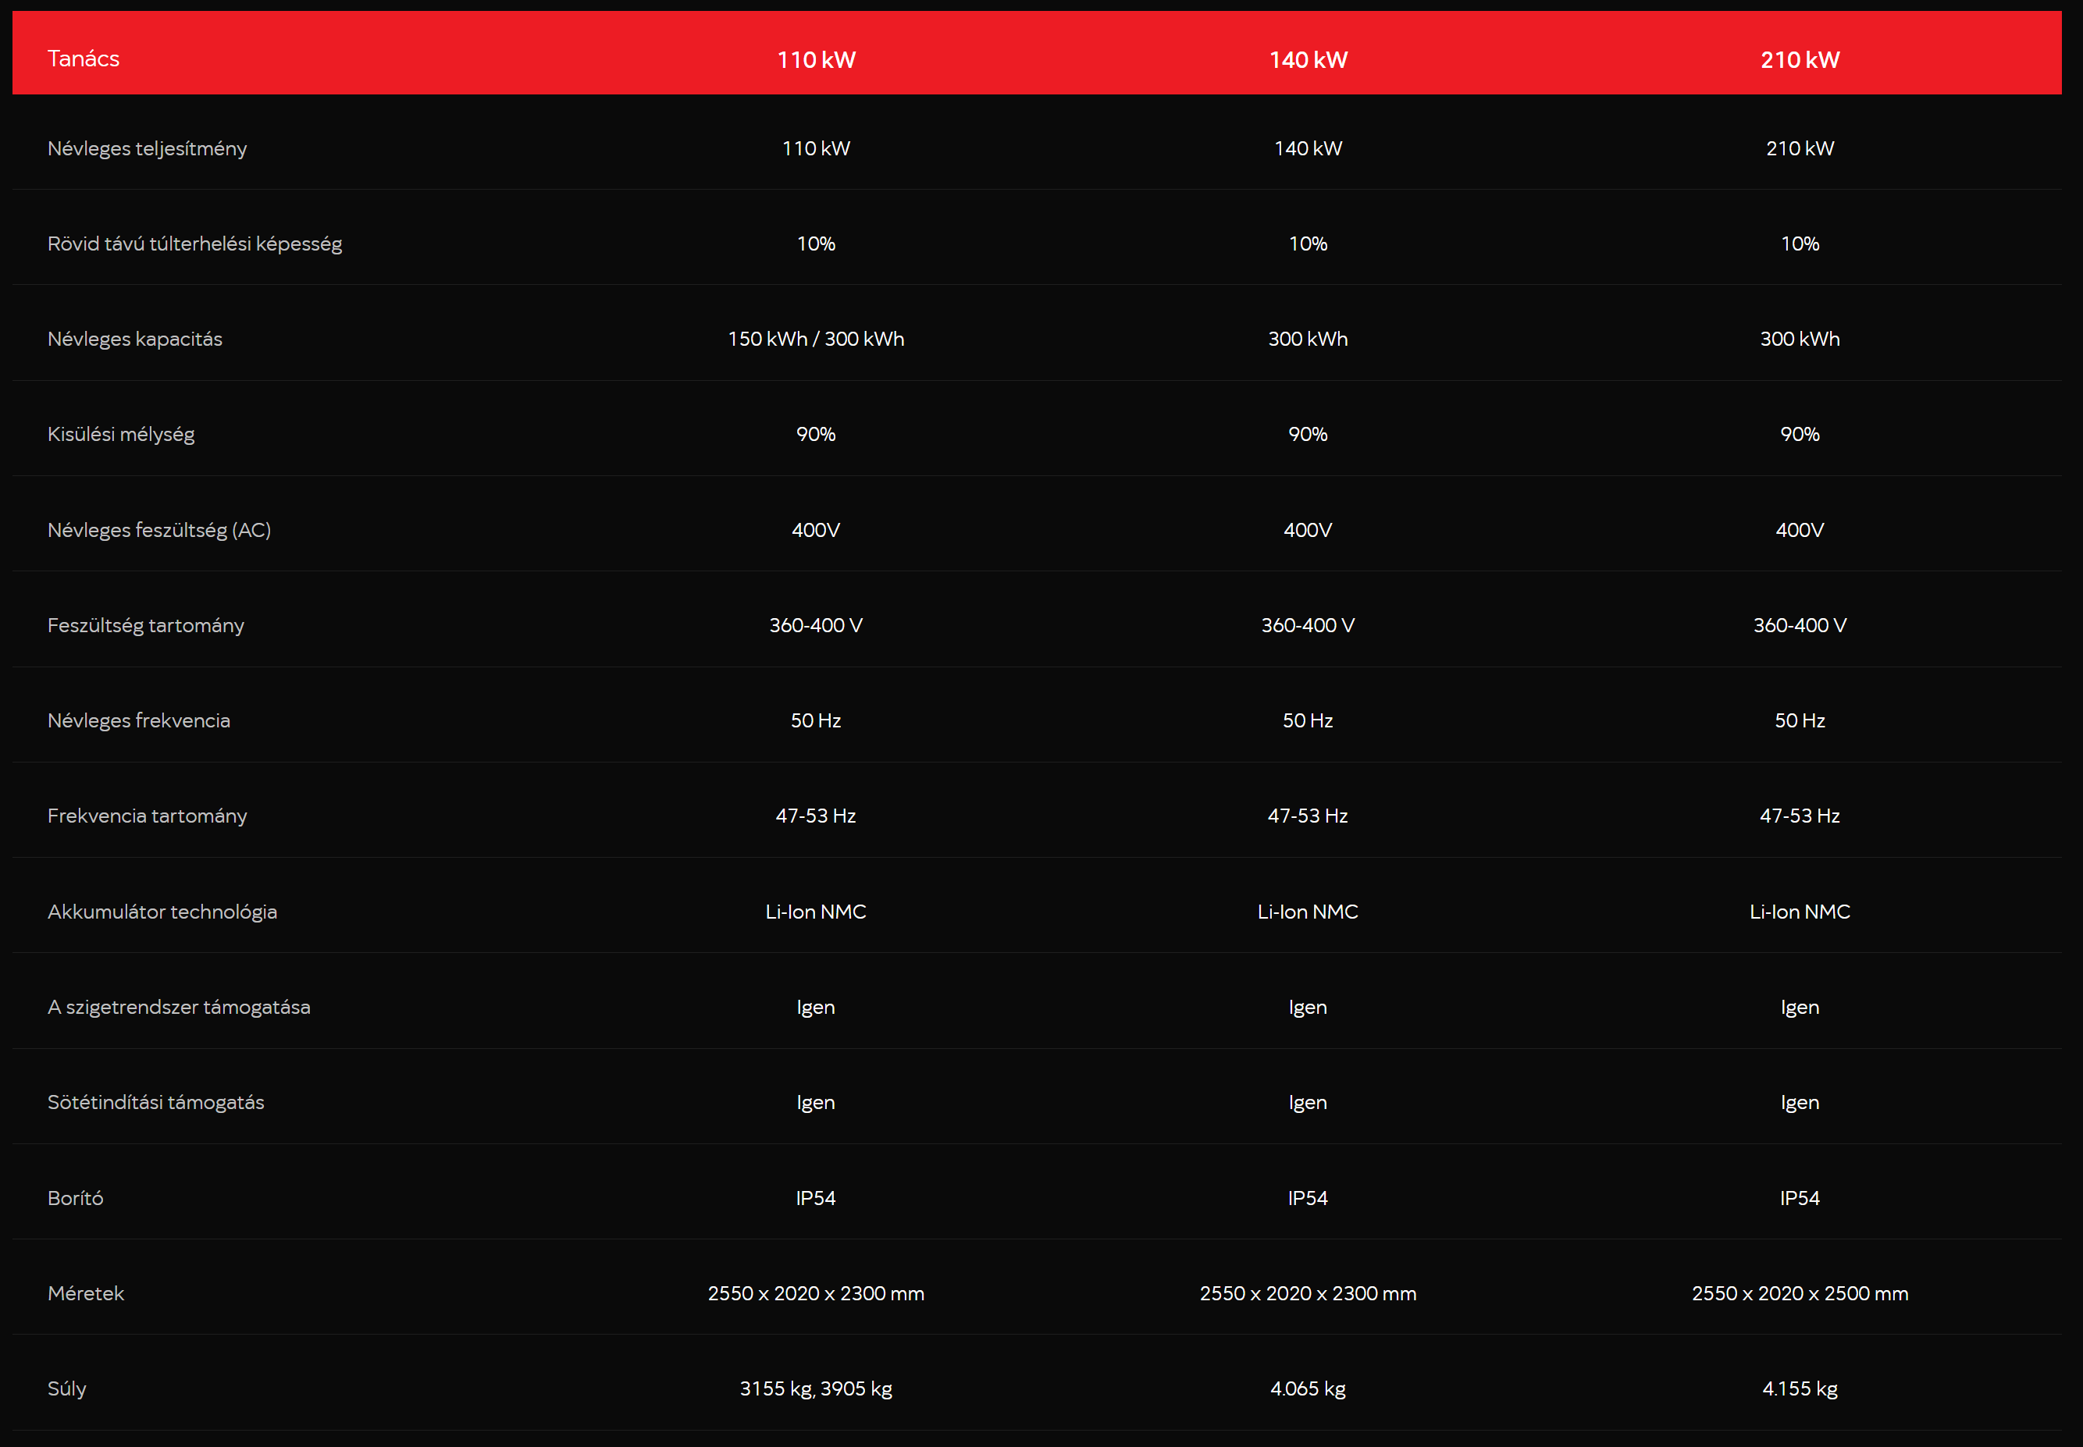The width and height of the screenshot is (2083, 1447).
Task: Select Sötétindítási Igen in 210 kW column
Action: (1800, 1104)
